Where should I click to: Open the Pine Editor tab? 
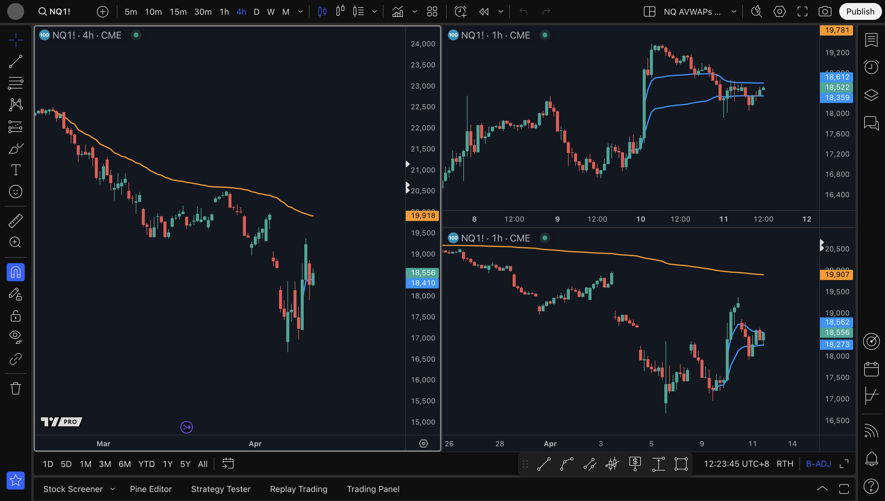151,489
